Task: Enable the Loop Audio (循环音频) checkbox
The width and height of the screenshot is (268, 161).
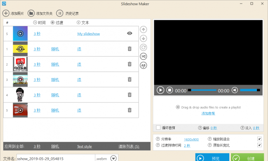Action: [x=158, y=128]
